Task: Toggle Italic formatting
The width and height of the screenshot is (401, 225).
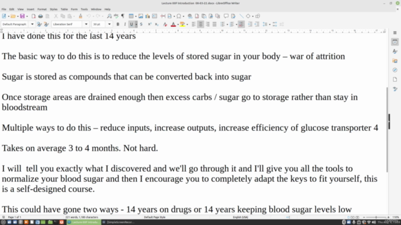Action: (x=125, y=24)
